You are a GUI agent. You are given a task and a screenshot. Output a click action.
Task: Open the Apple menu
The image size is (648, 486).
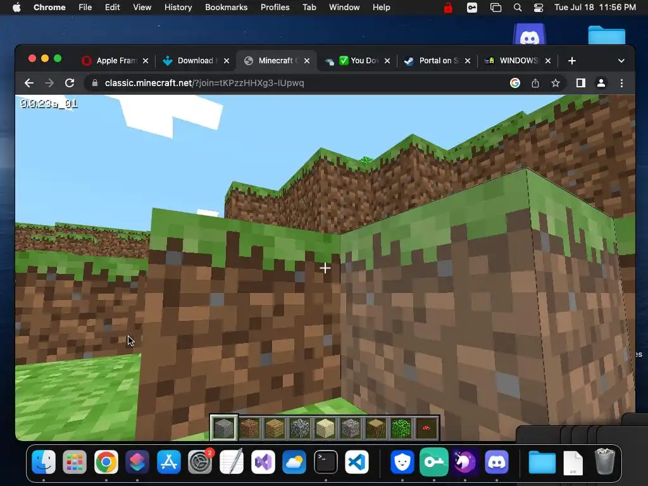pos(16,8)
